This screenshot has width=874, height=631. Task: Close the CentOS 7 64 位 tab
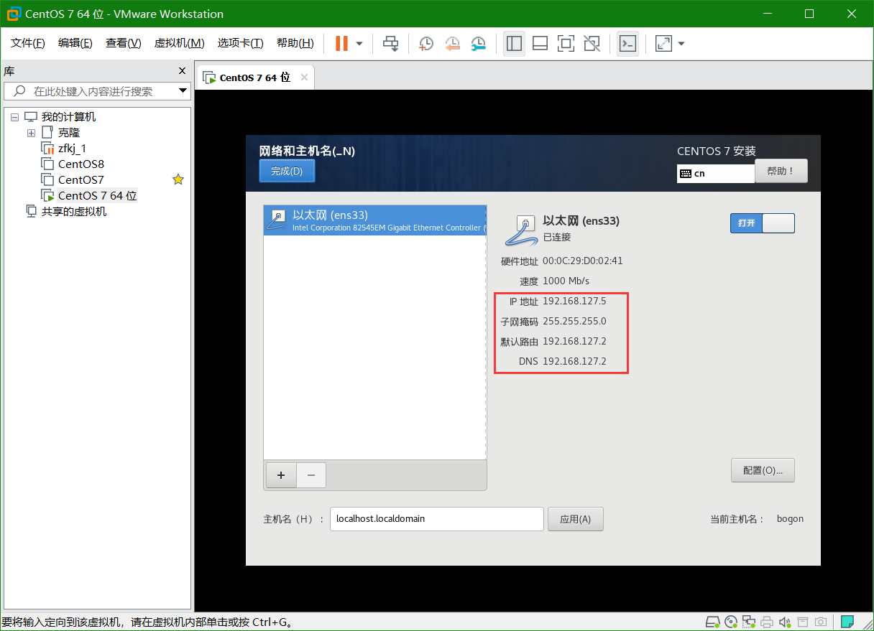[305, 78]
